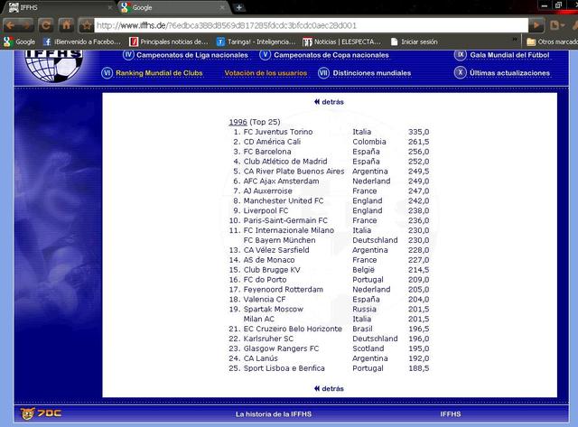Screen dimensions: 578x427
Task: Minimize the browser window
Action: (x=544, y=5)
